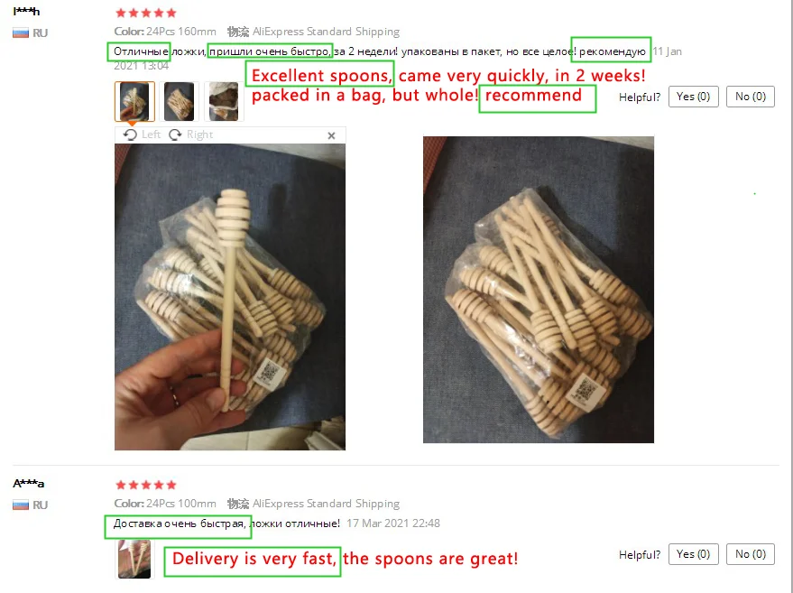Vote No (0) on the A***a review

click(x=751, y=554)
